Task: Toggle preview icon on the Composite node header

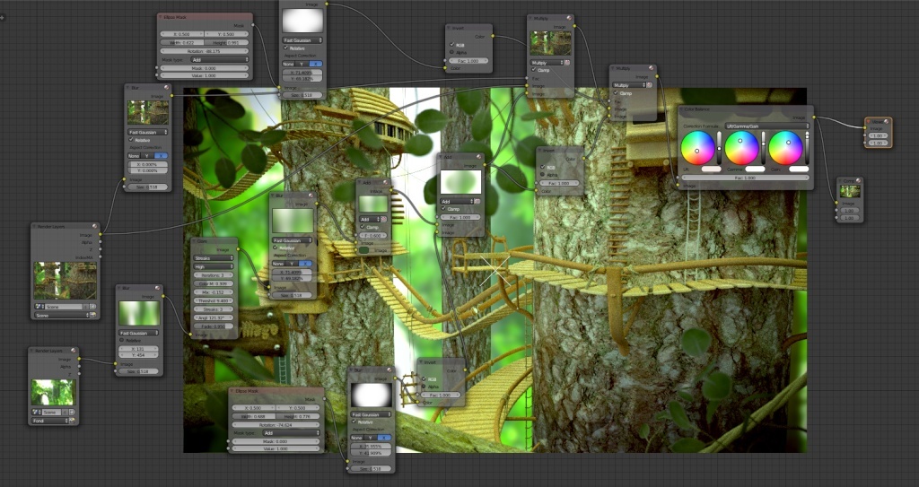Action: (x=858, y=180)
